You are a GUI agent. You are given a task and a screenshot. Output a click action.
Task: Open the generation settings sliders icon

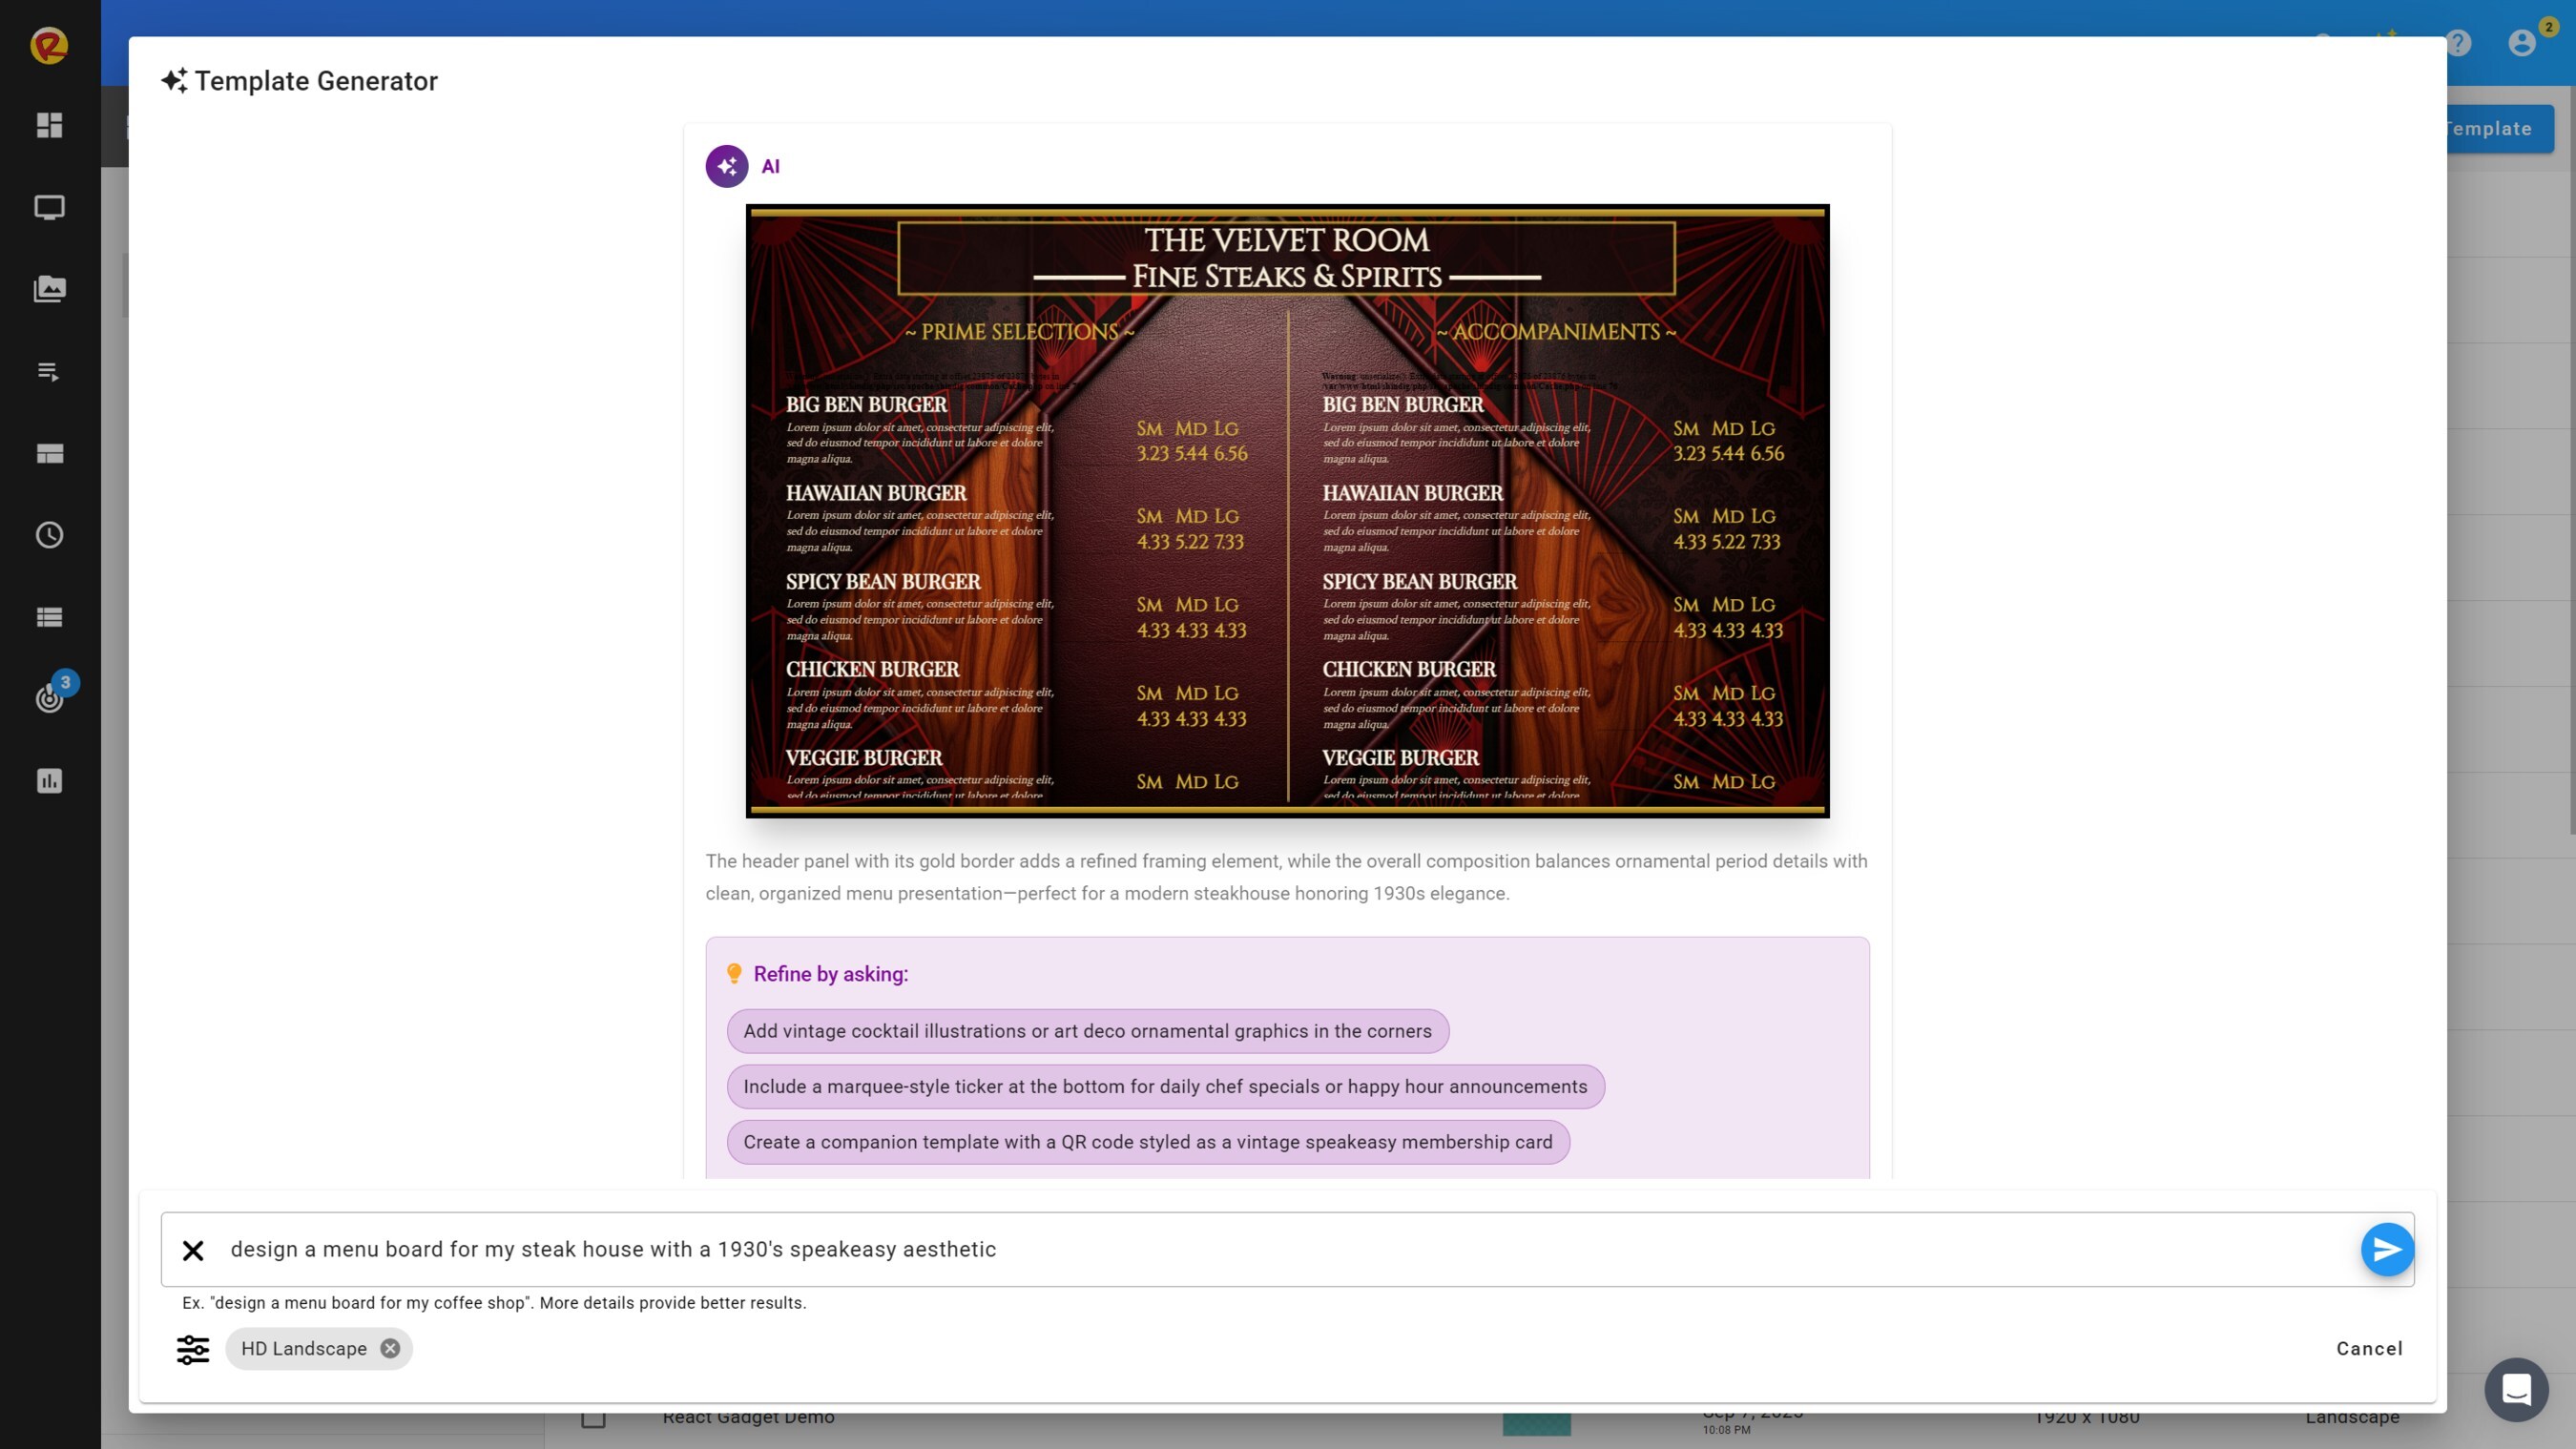pyautogui.click(x=192, y=1349)
